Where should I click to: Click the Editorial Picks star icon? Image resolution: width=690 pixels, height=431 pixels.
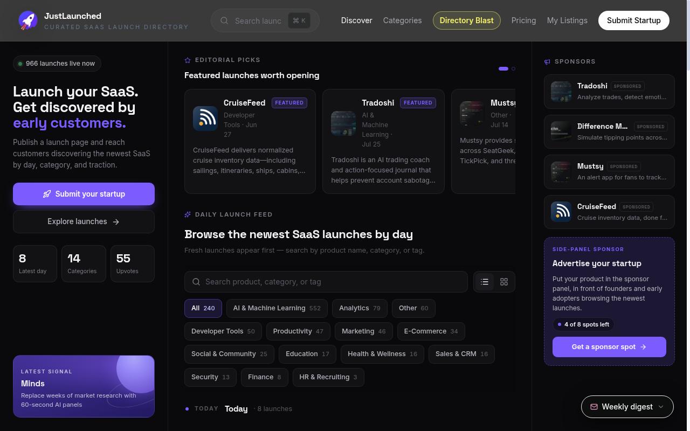188,60
